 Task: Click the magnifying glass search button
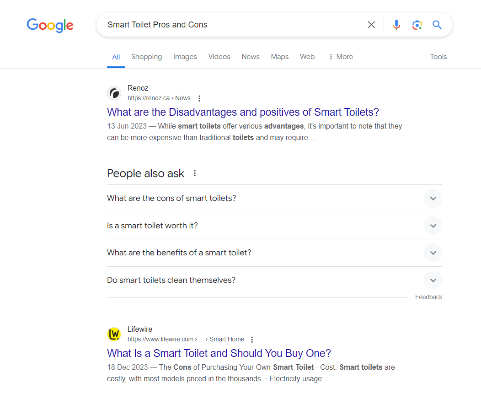437,25
